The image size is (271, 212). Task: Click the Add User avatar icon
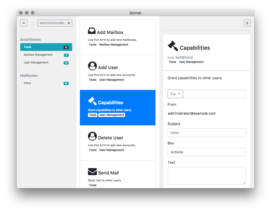pos(92,66)
